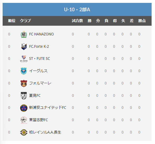Click the 夏見FC black-and-white badge

coord(24,95)
